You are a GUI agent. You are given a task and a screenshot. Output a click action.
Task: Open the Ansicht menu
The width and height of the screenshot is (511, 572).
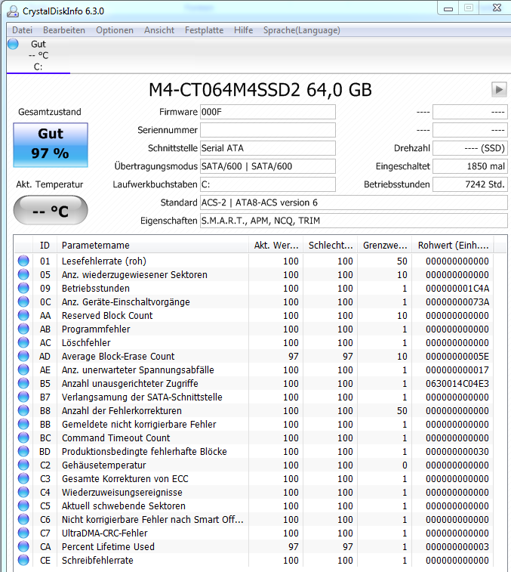pyautogui.click(x=159, y=30)
